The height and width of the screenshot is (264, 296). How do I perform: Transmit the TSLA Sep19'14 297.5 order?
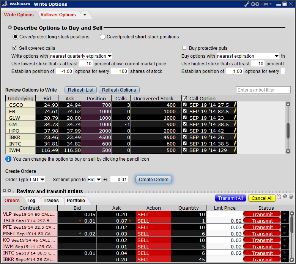click(262, 221)
